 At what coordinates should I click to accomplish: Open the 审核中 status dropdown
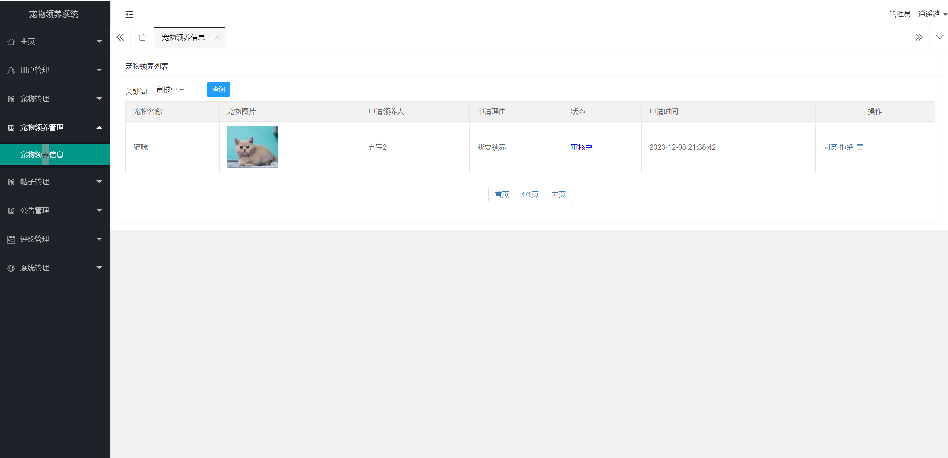tap(170, 90)
